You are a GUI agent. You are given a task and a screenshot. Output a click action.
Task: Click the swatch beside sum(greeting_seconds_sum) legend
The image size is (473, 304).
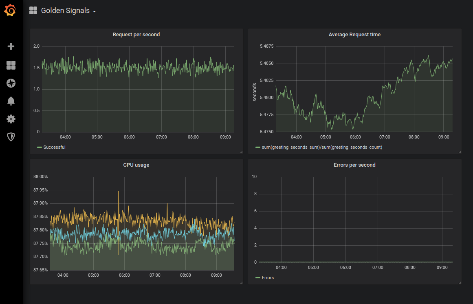click(x=257, y=147)
